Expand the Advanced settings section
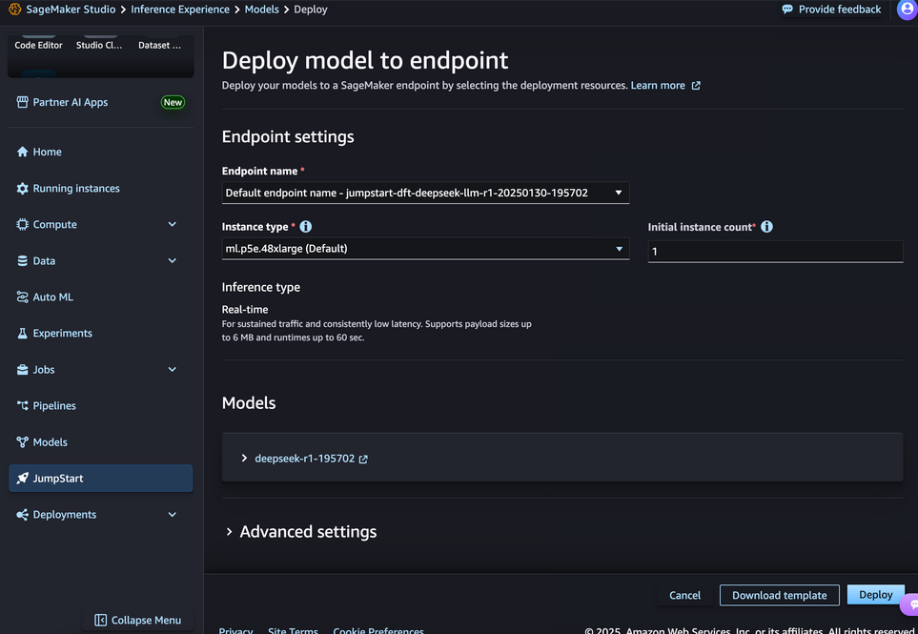The height and width of the screenshot is (634, 918). tap(301, 532)
